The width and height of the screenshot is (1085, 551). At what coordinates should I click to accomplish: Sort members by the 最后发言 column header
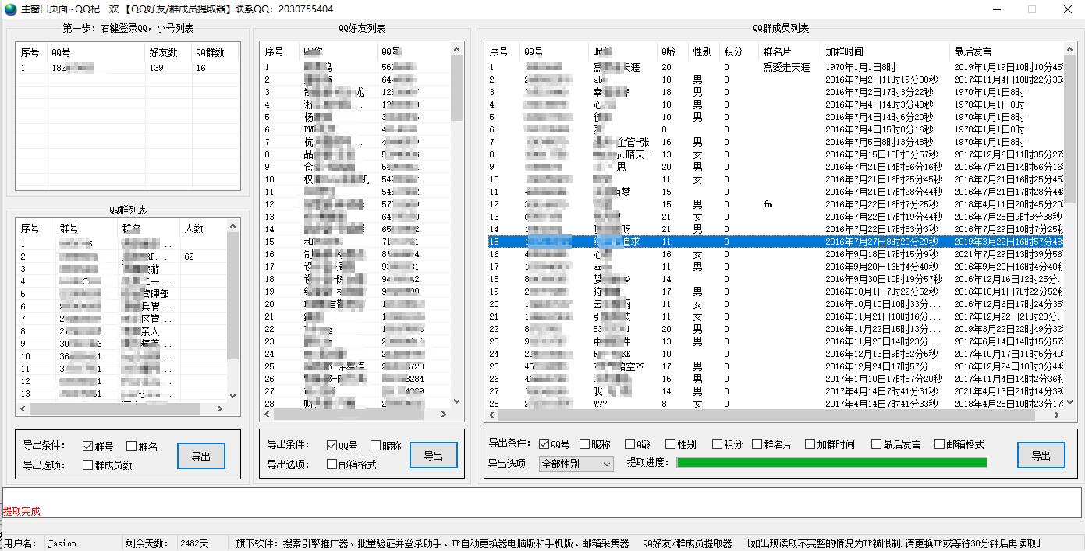(x=1007, y=51)
